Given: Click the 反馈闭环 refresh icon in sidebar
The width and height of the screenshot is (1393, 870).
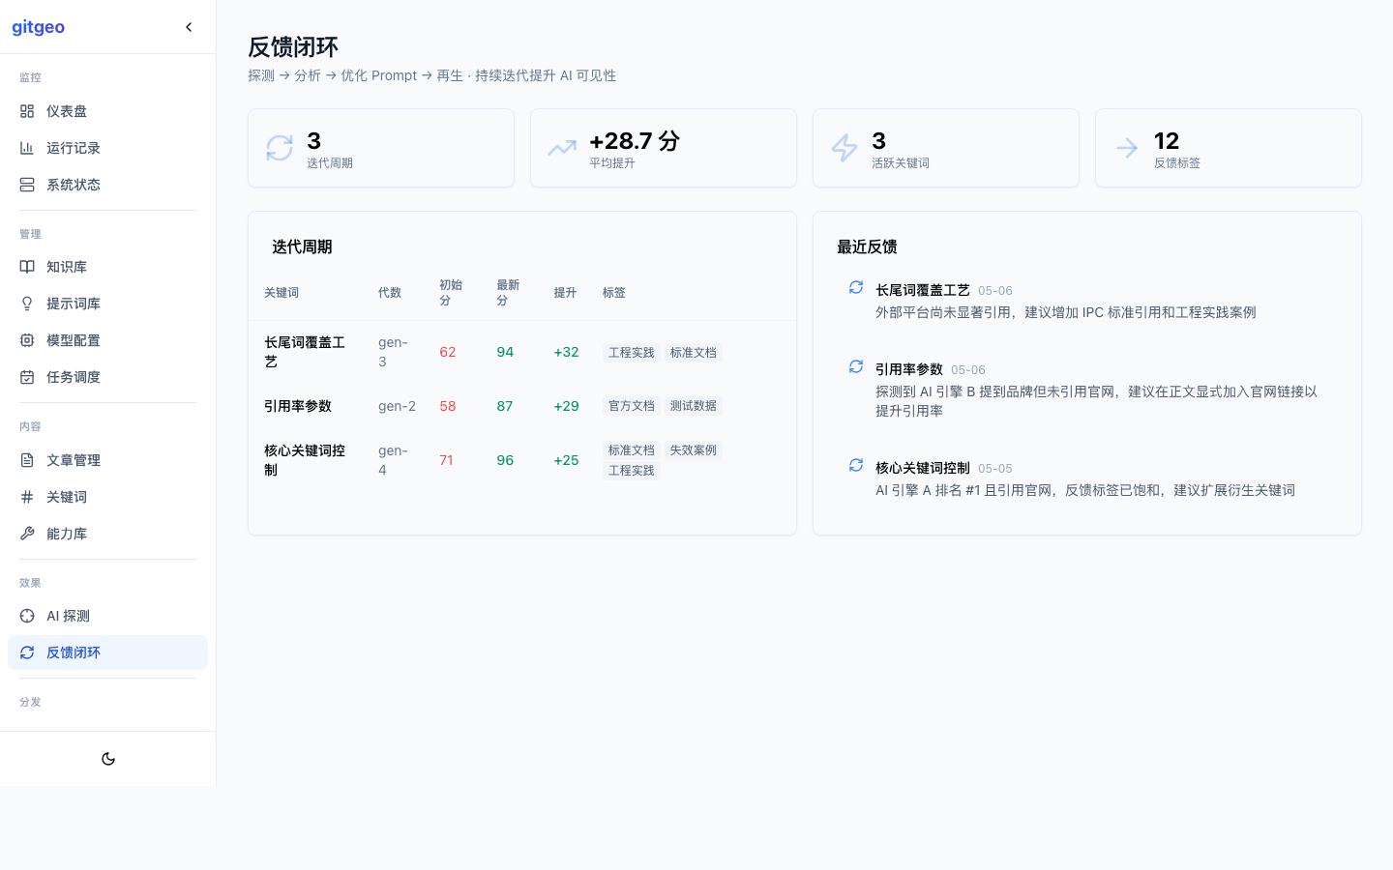Looking at the screenshot, I should tap(27, 652).
